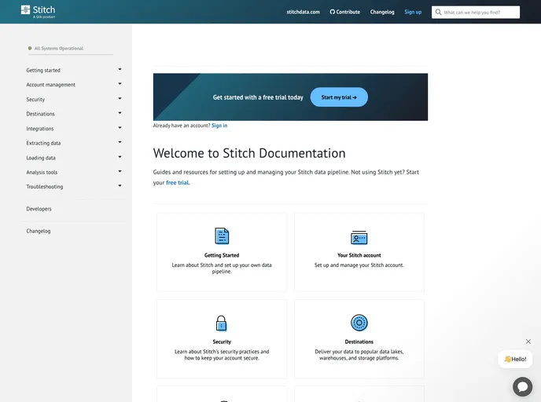Viewport: 541px width, 402px height.
Task: Expand the Loading data arrow
Action: [x=120, y=158]
